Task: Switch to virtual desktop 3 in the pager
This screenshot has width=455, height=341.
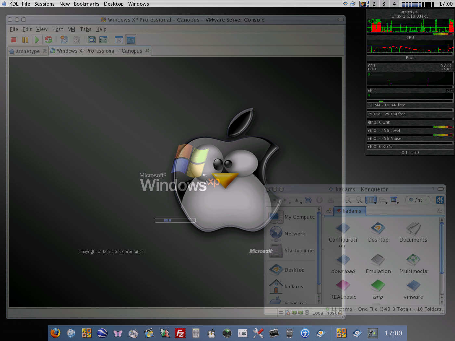Action: coord(384,4)
